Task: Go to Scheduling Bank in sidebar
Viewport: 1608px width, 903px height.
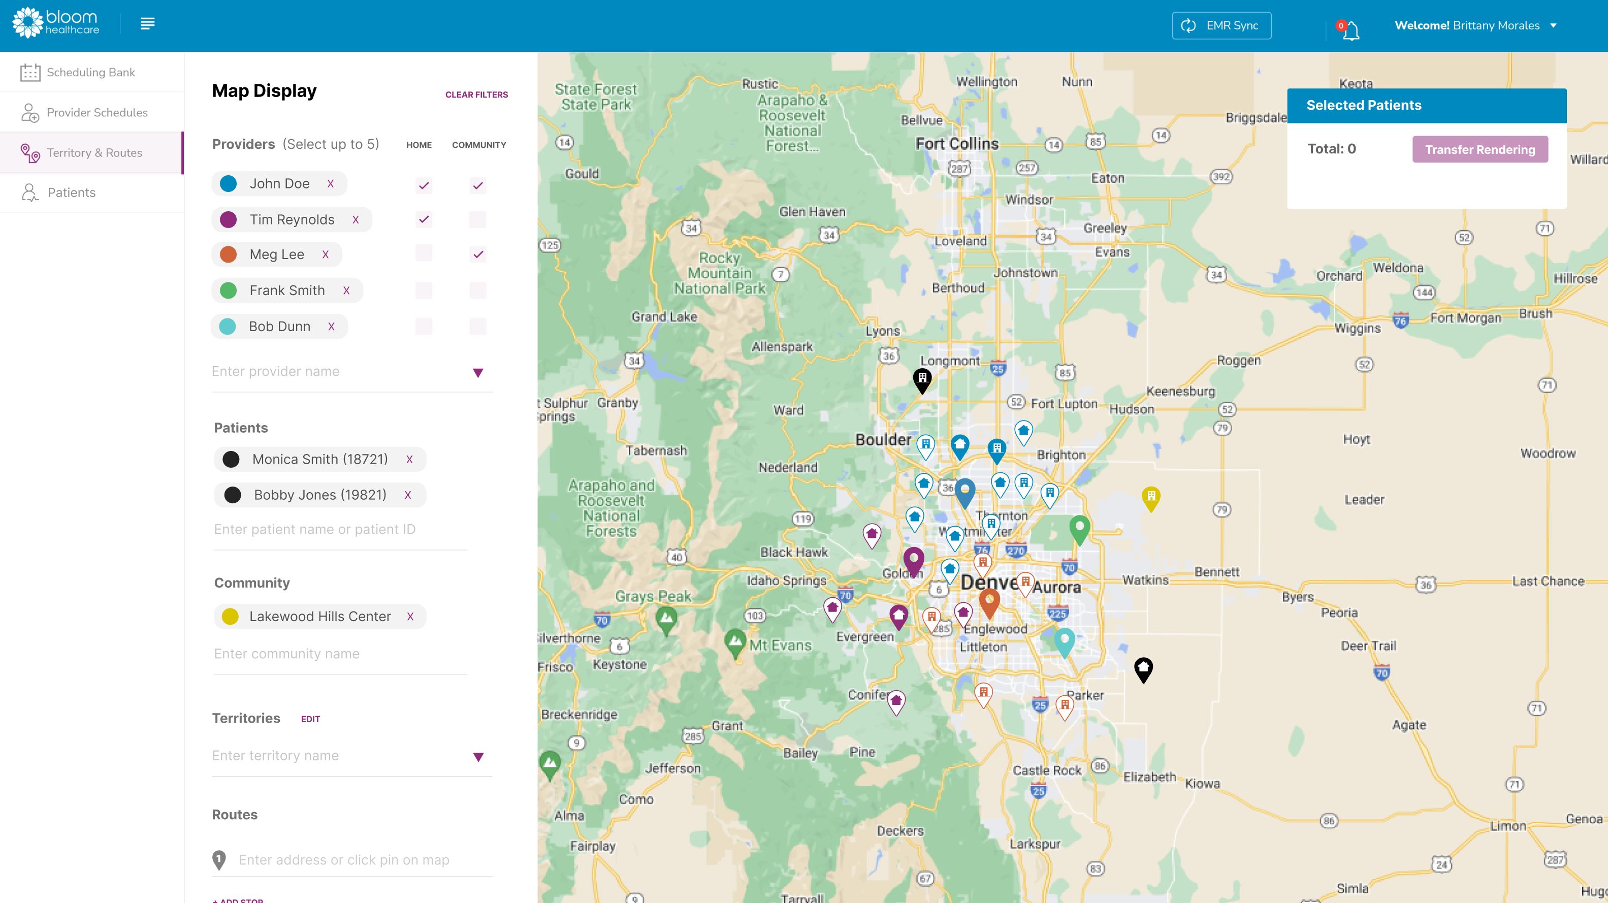Action: point(90,73)
